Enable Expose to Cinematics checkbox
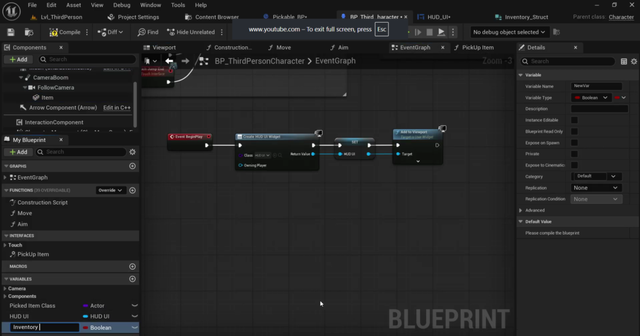This screenshot has height=336, width=640. click(x=574, y=165)
